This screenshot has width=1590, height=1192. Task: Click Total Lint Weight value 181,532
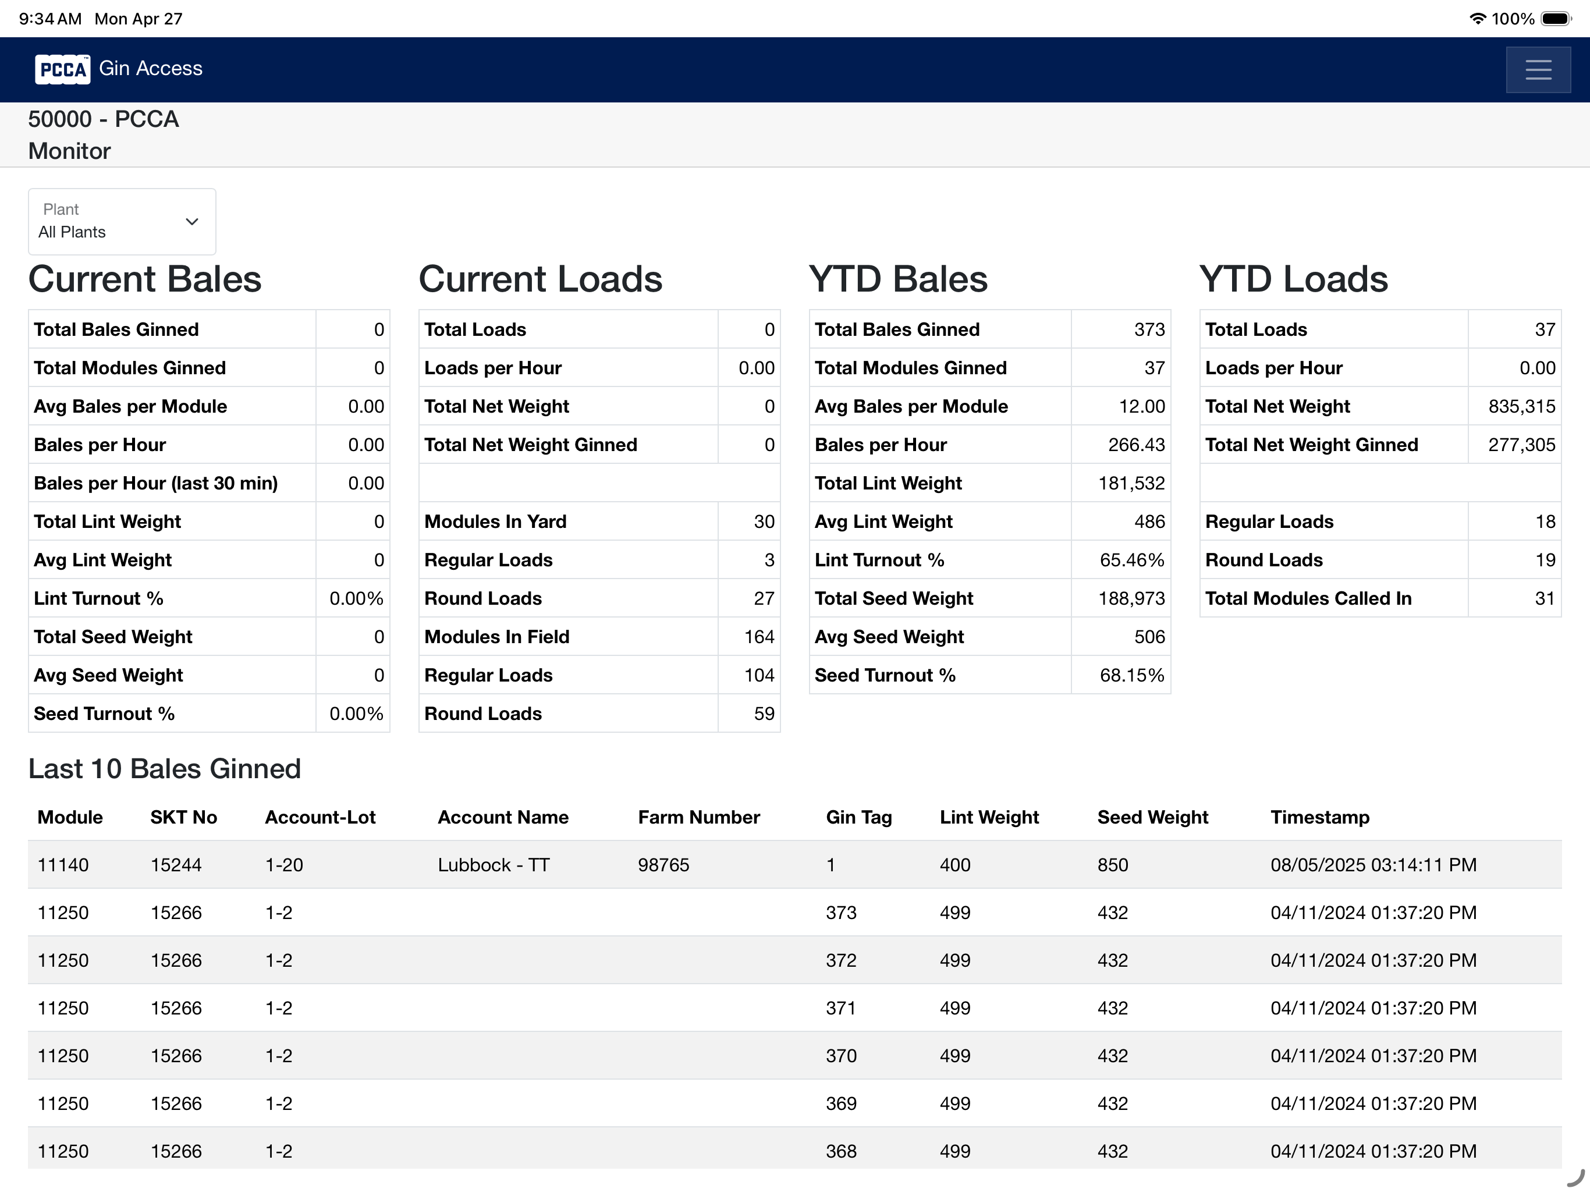click(1131, 483)
